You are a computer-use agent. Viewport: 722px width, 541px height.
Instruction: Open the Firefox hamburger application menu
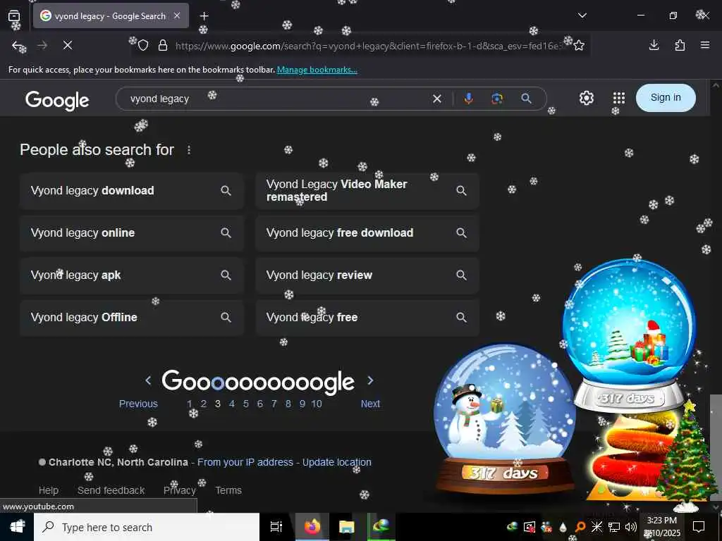click(705, 45)
